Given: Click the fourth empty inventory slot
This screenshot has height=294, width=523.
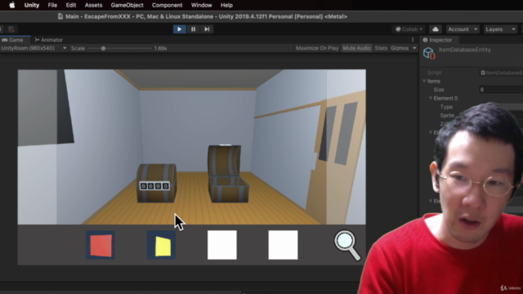Looking at the screenshot, I should pos(283,245).
